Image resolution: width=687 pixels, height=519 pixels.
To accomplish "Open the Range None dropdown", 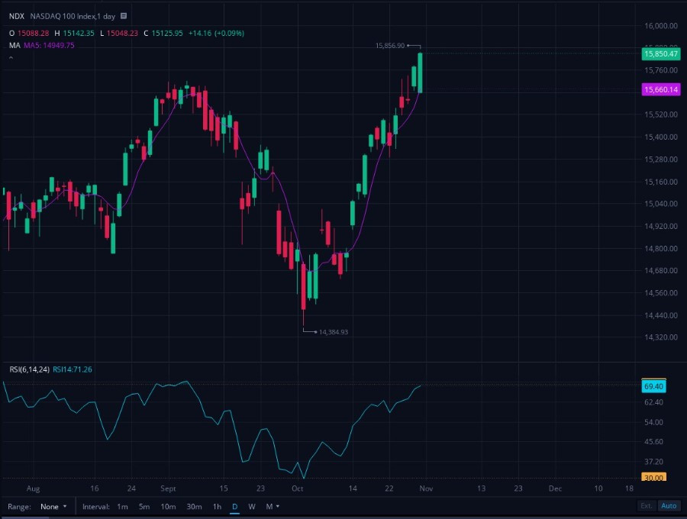I will [53, 506].
